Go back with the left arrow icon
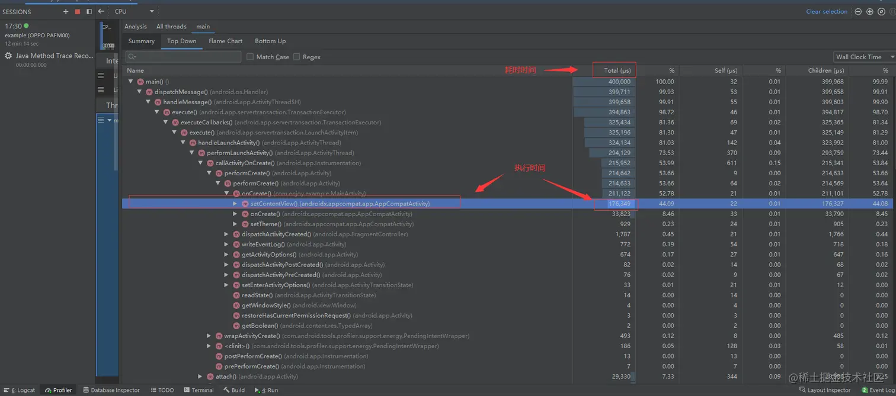Image resolution: width=896 pixels, height=396 pixels. tap(101, 11)
